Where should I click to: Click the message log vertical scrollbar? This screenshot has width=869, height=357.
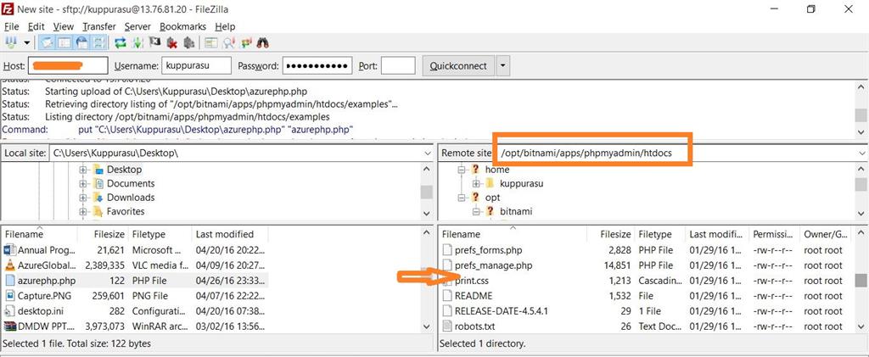tap(861, 109)
